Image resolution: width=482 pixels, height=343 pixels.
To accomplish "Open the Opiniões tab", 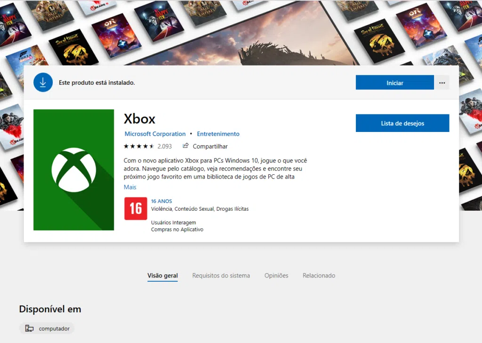I will tap(276, 275).
